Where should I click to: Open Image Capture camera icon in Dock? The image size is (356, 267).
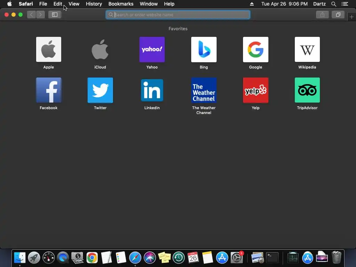[x=78, y=258]
